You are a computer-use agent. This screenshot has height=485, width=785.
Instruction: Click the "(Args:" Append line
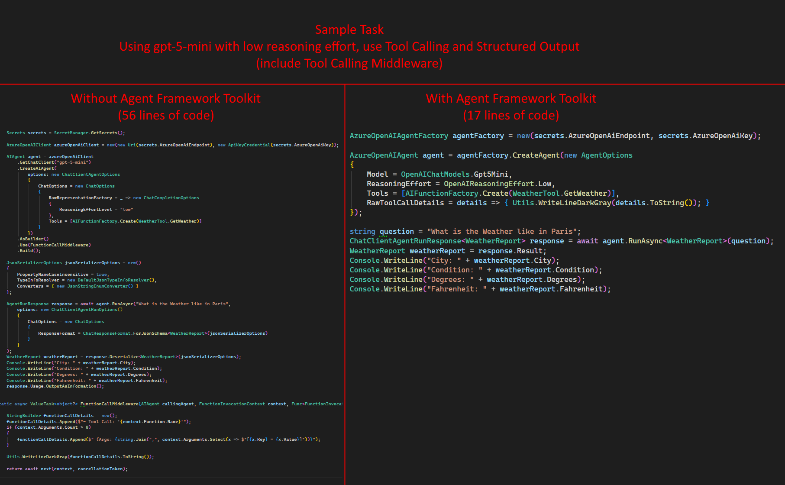[x=169, y=440]
